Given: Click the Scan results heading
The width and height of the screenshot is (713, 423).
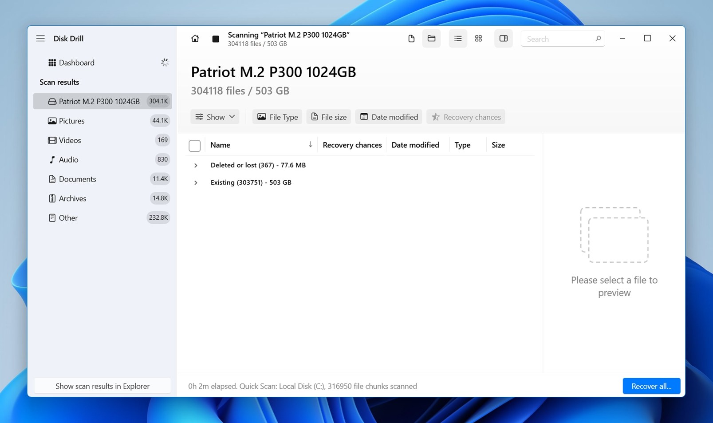Looking at the screenshot, I should tap(59, 82).
